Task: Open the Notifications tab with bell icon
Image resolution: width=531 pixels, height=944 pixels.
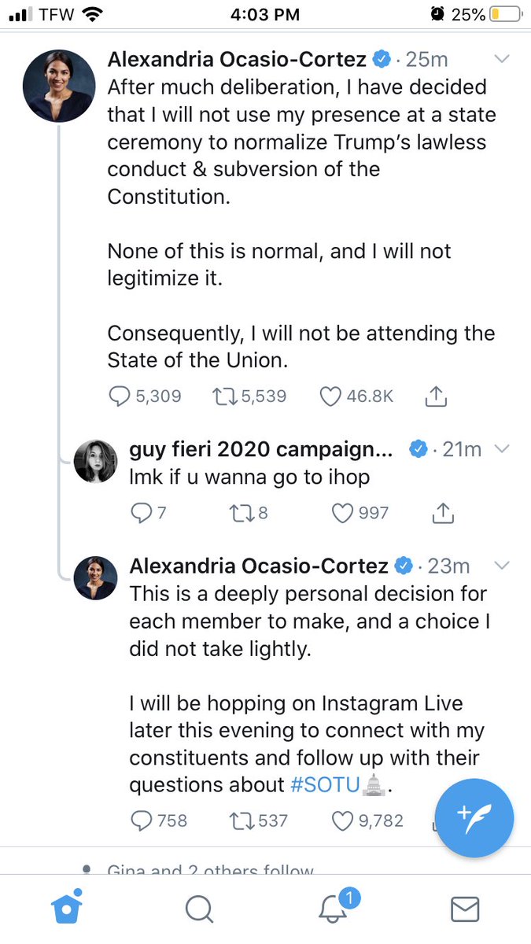Action: [x=334, y=909]
